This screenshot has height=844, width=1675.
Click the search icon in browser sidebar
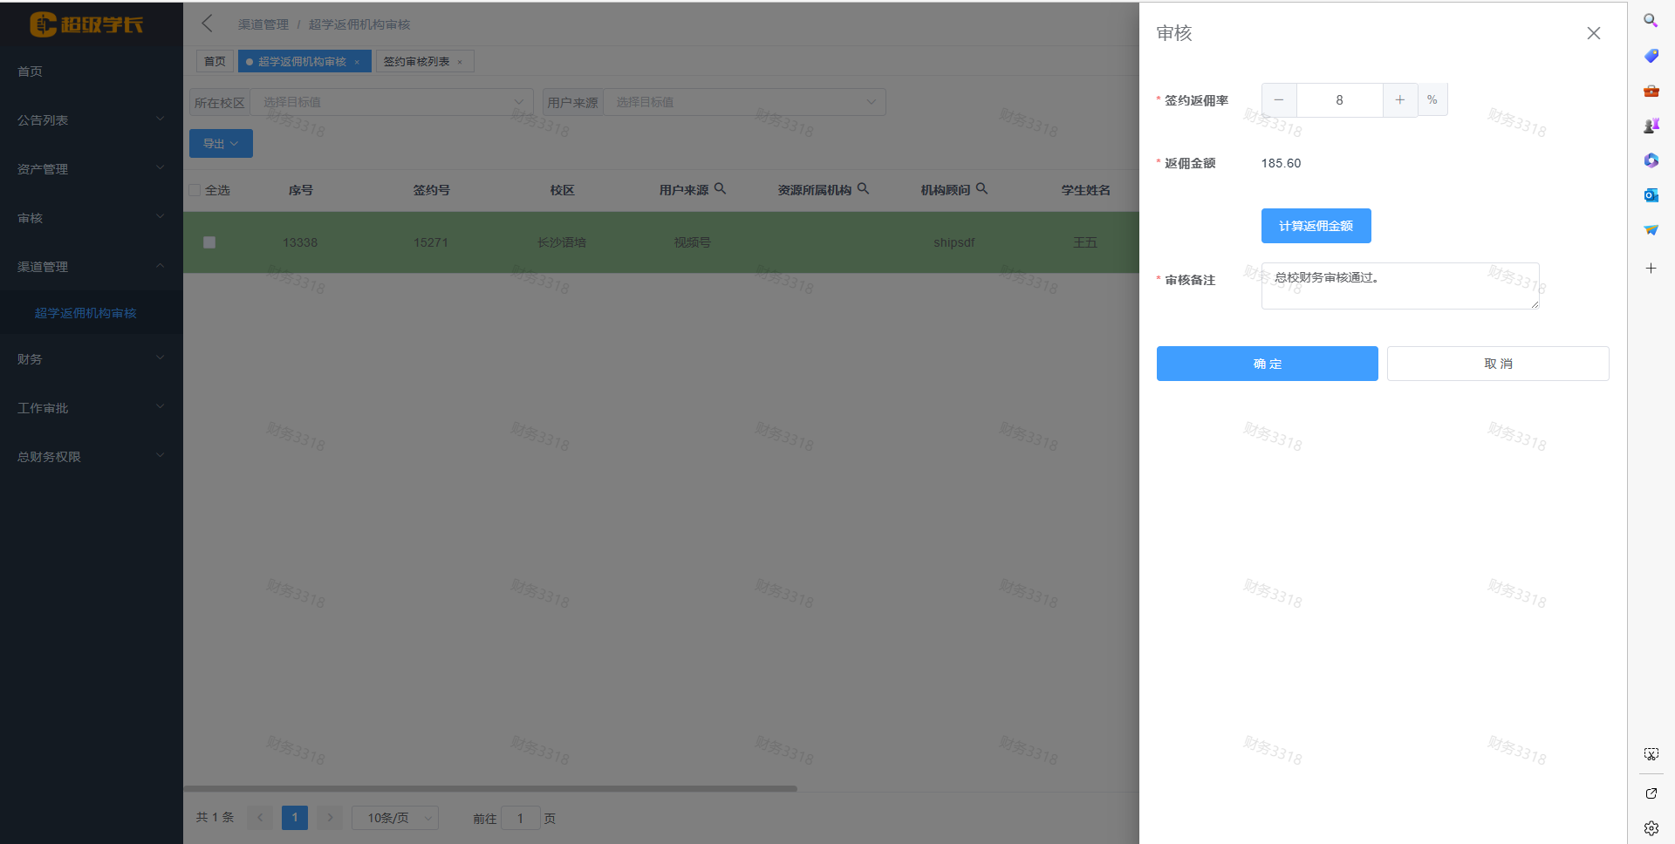1651,21
